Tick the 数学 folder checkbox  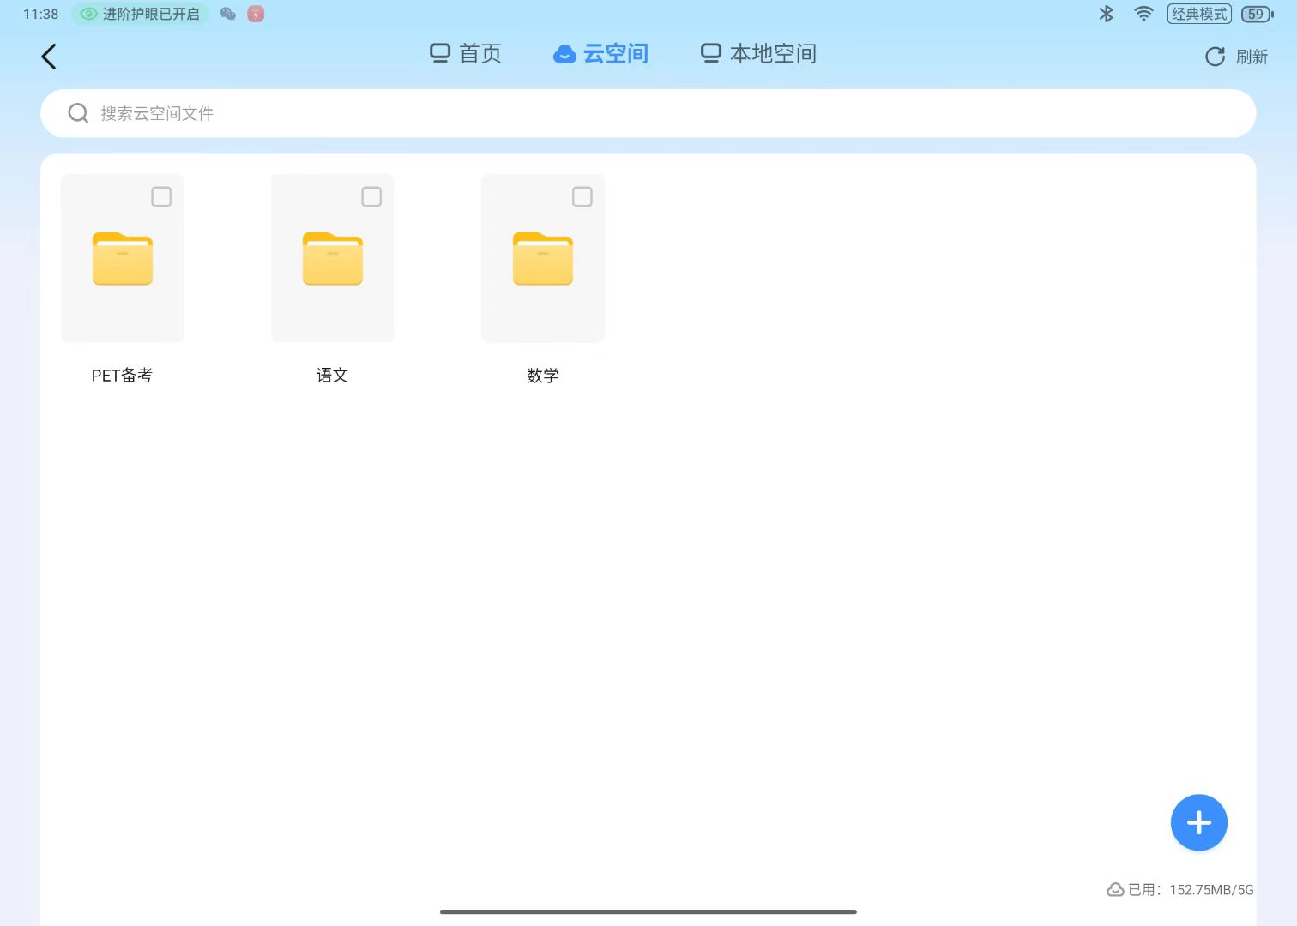[582, 196]
